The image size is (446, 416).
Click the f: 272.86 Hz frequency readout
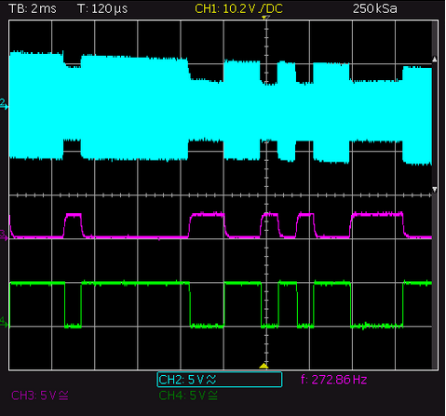pyautogui.click(x=334, y=380)
